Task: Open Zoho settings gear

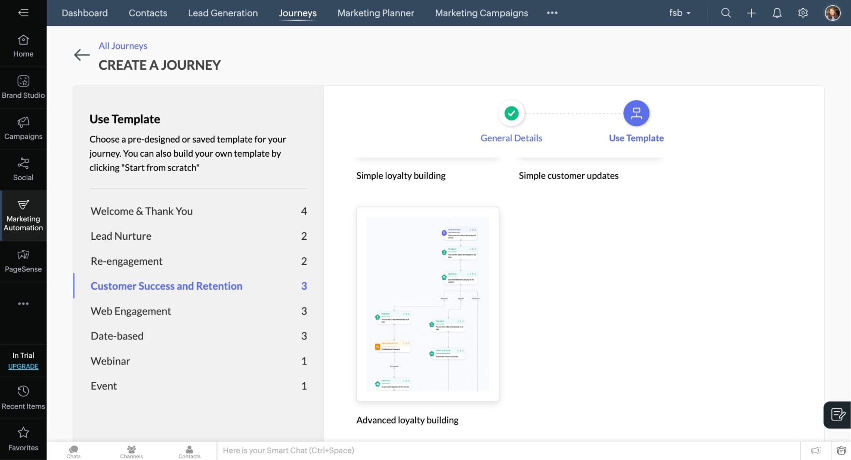Action: 802,13
